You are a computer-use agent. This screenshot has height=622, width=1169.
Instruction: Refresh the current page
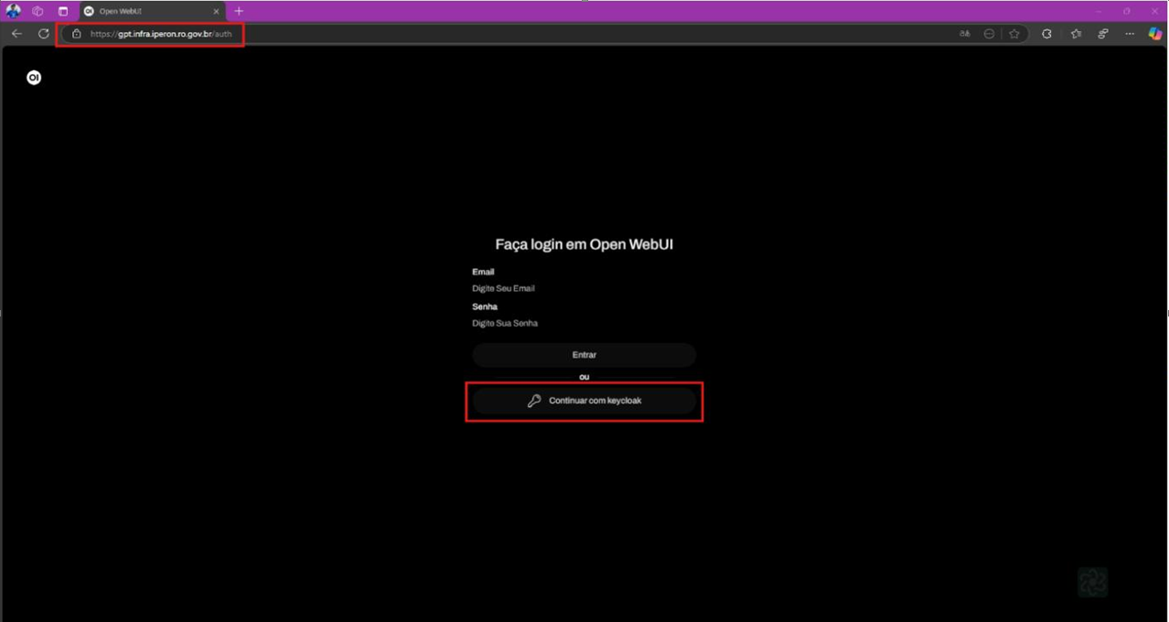(x=43, y=34)
